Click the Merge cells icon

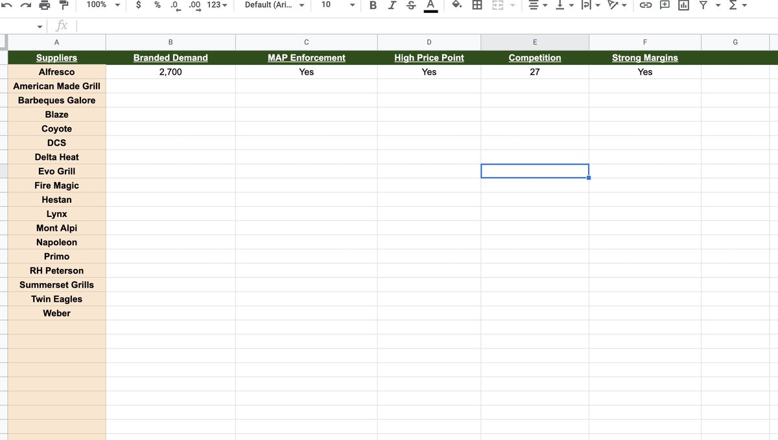click(497, 5)
